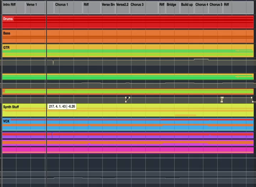Select the Chorus 3 arranger section
Screen dimensions: 256x187
pyautogui.click(x=144, y=8)
